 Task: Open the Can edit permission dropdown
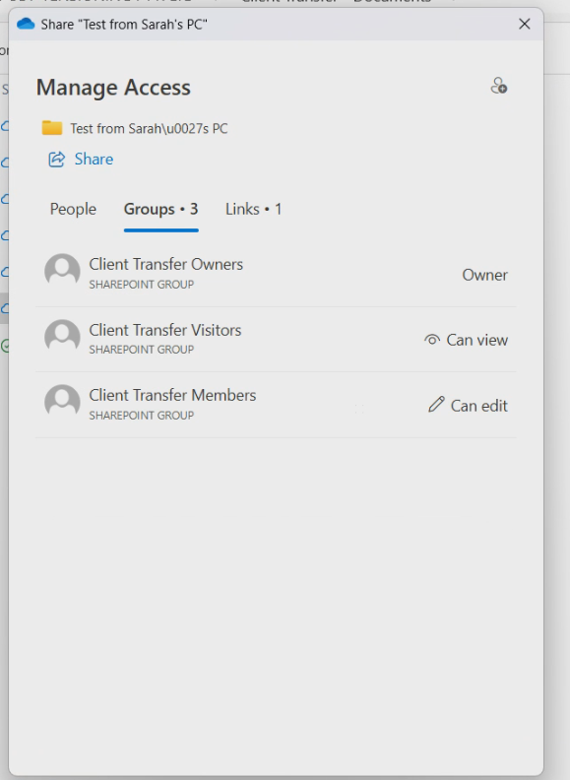click(468, 406)
